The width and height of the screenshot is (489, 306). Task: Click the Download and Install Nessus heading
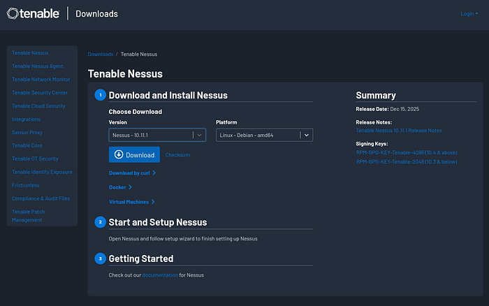point(168,95)
